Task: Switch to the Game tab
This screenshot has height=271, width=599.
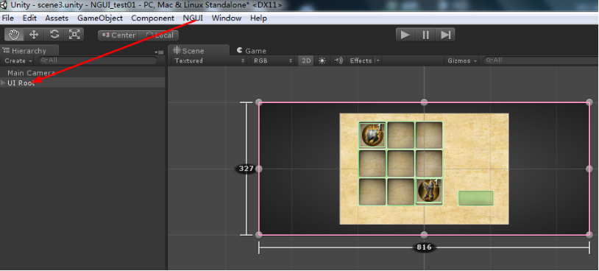Action: click(252, 51)
